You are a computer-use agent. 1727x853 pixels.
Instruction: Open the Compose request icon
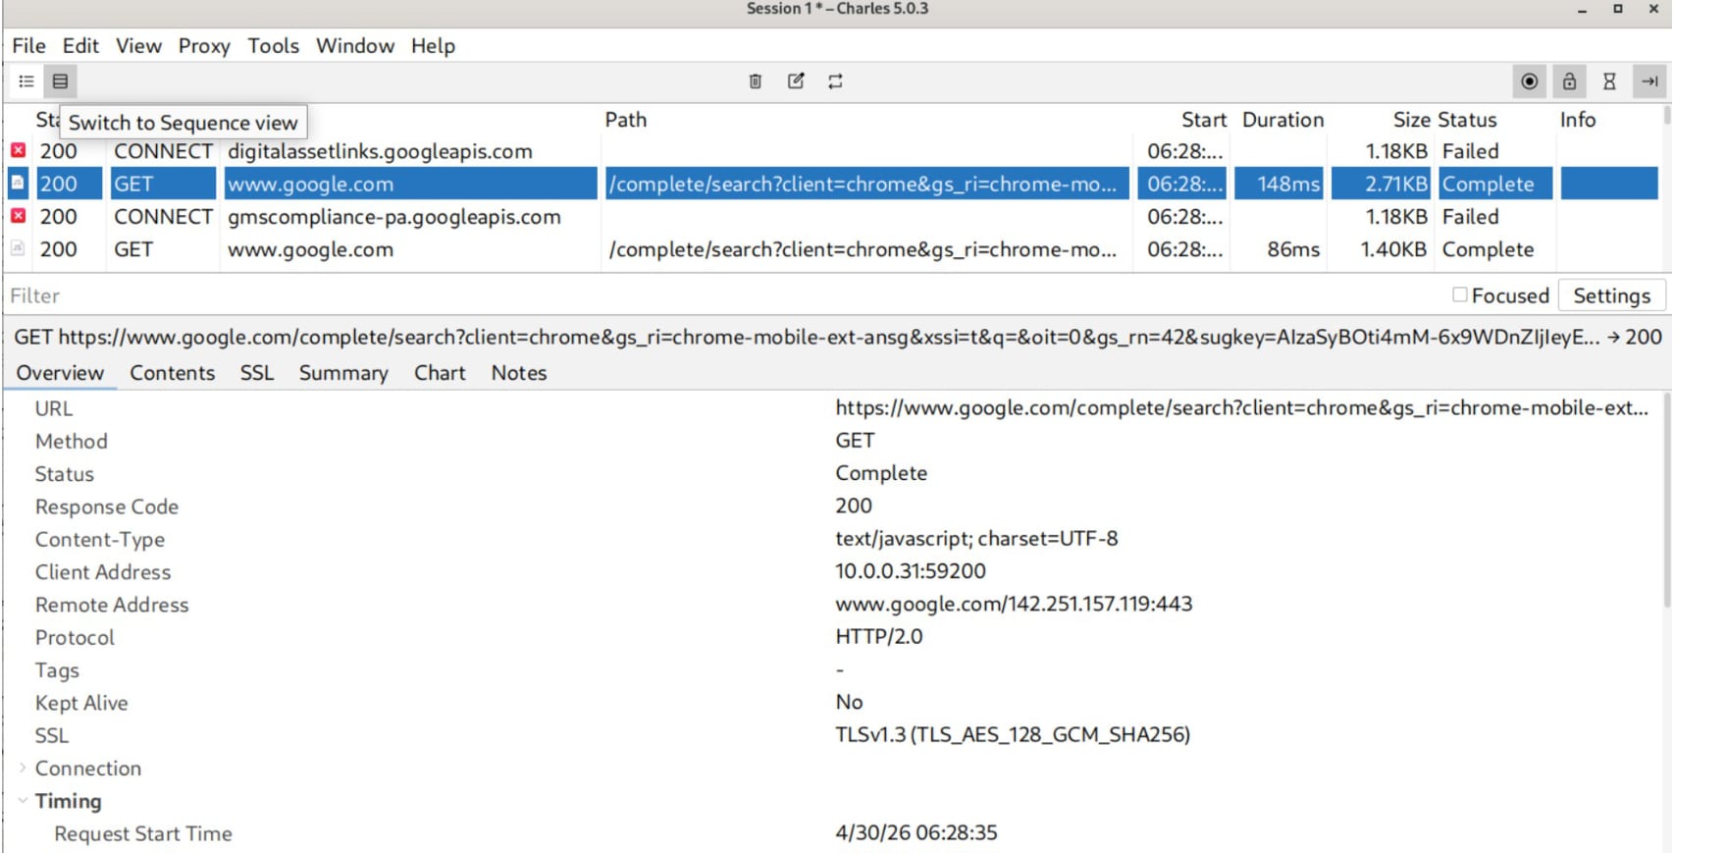pyautogui.click(x=796, y=81)
